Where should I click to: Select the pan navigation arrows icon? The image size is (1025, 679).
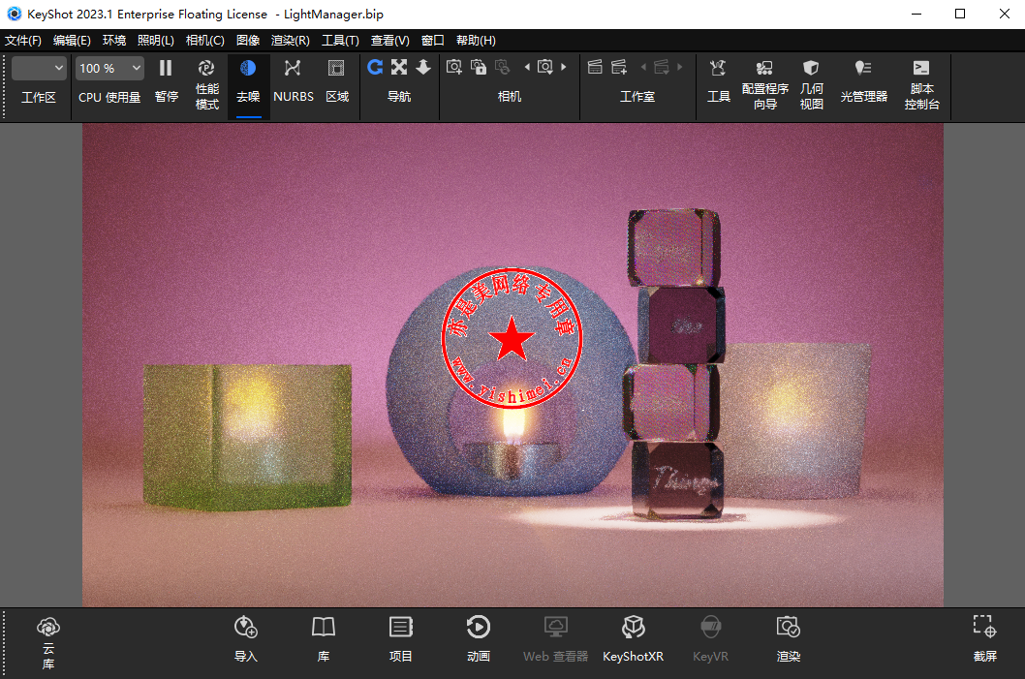click(399, 67)
